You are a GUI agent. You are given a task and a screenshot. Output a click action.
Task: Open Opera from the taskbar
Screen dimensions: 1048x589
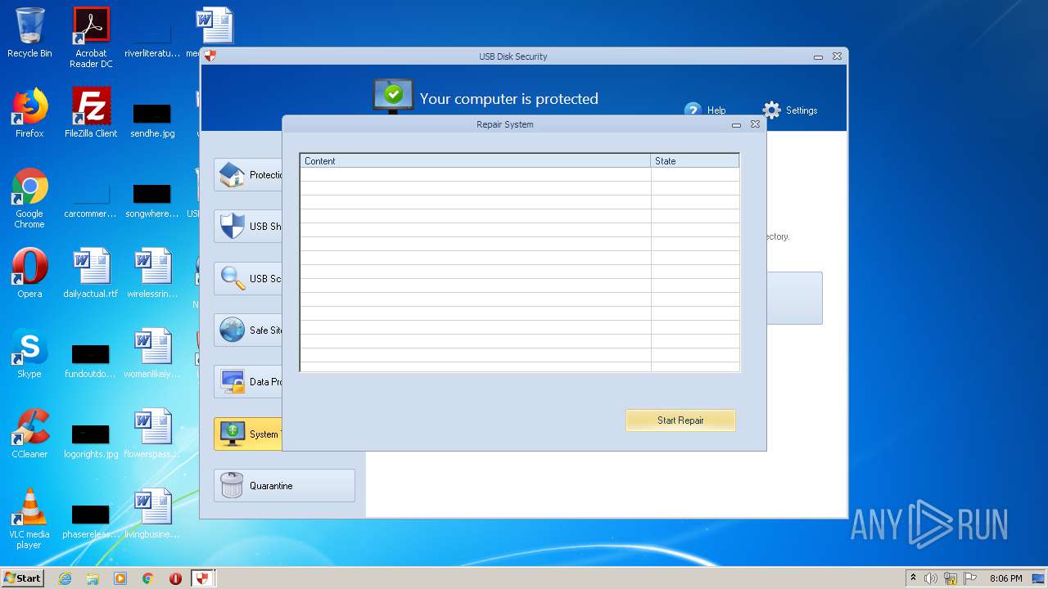(x=175, y=578)
